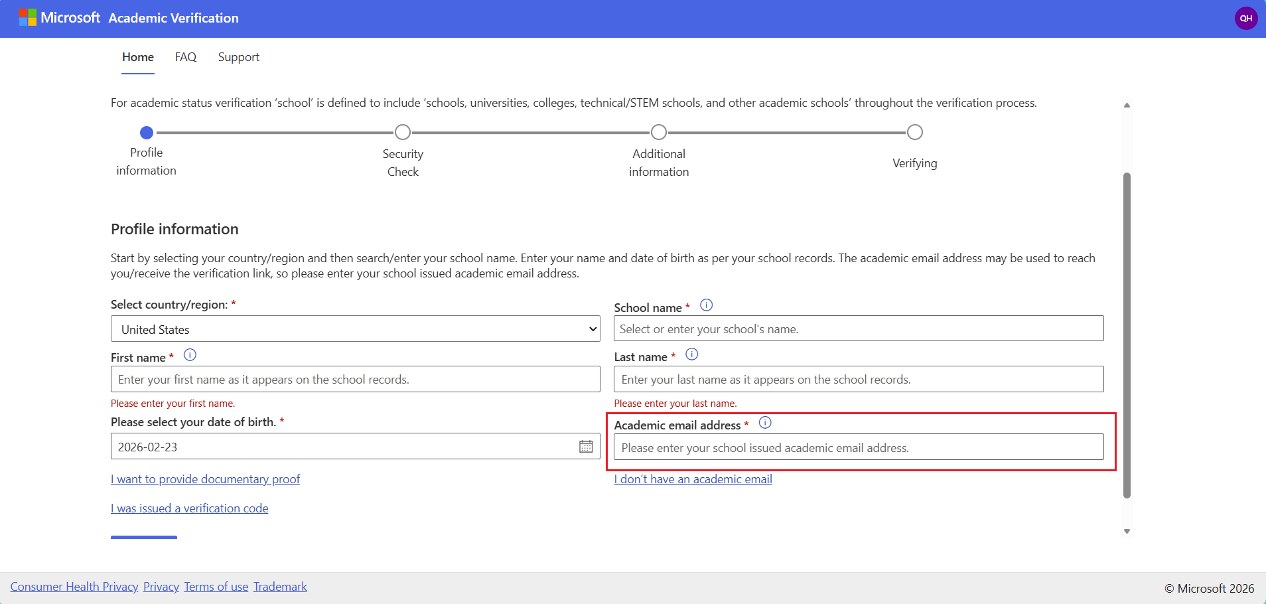The width and height of the screenshot is (1266, 604).
Task: Click the Verifying step circle
Action: click(x=915, y=132)
